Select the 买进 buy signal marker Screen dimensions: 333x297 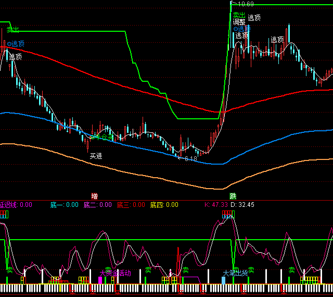click(96, 155)
